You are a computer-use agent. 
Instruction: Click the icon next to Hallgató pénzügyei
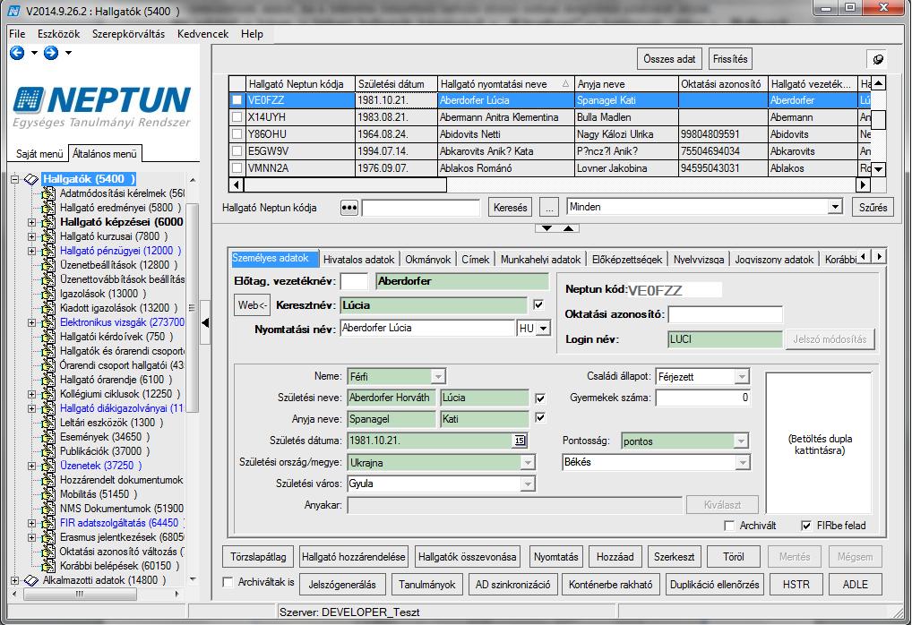tap(48, 251)
